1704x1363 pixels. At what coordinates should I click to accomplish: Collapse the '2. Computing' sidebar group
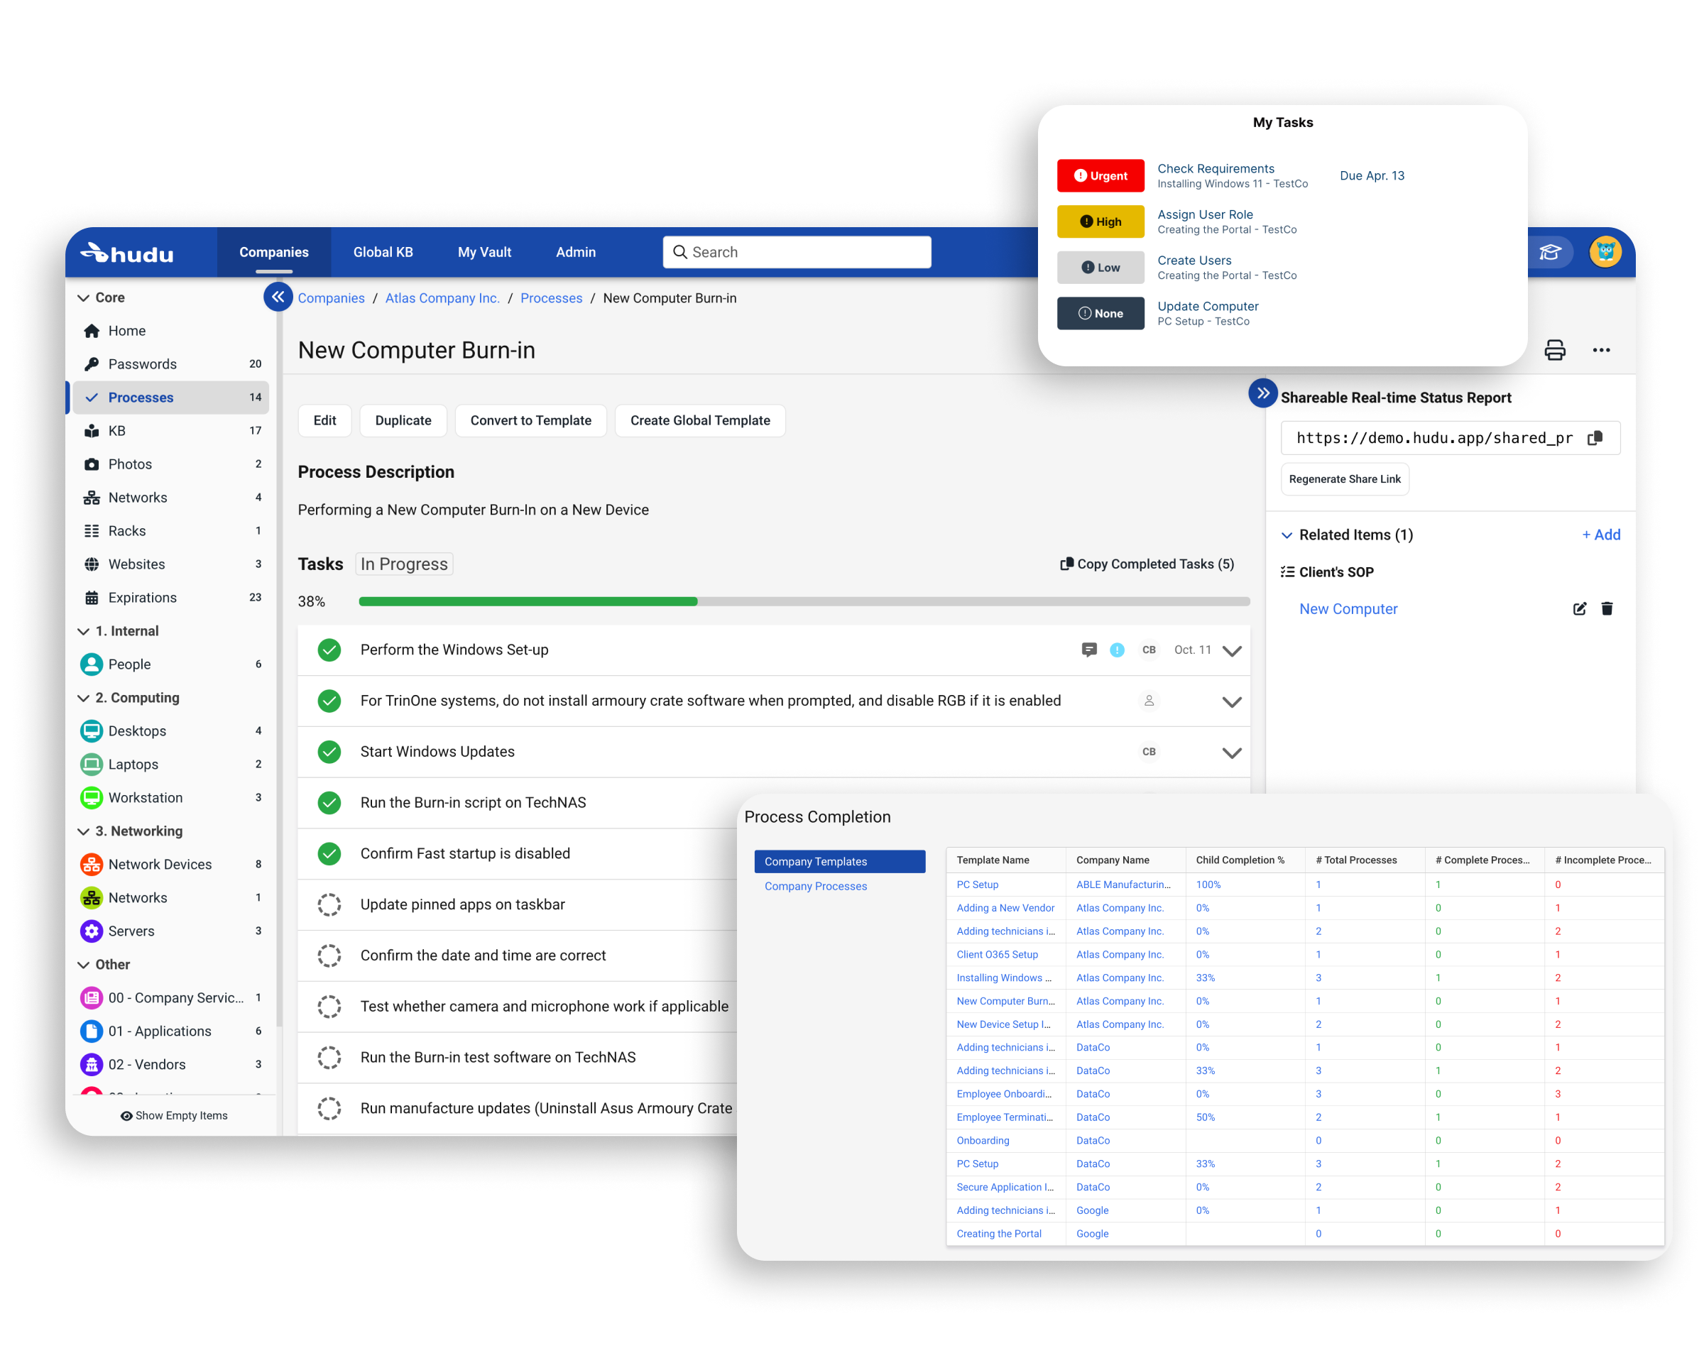(84, 698)
